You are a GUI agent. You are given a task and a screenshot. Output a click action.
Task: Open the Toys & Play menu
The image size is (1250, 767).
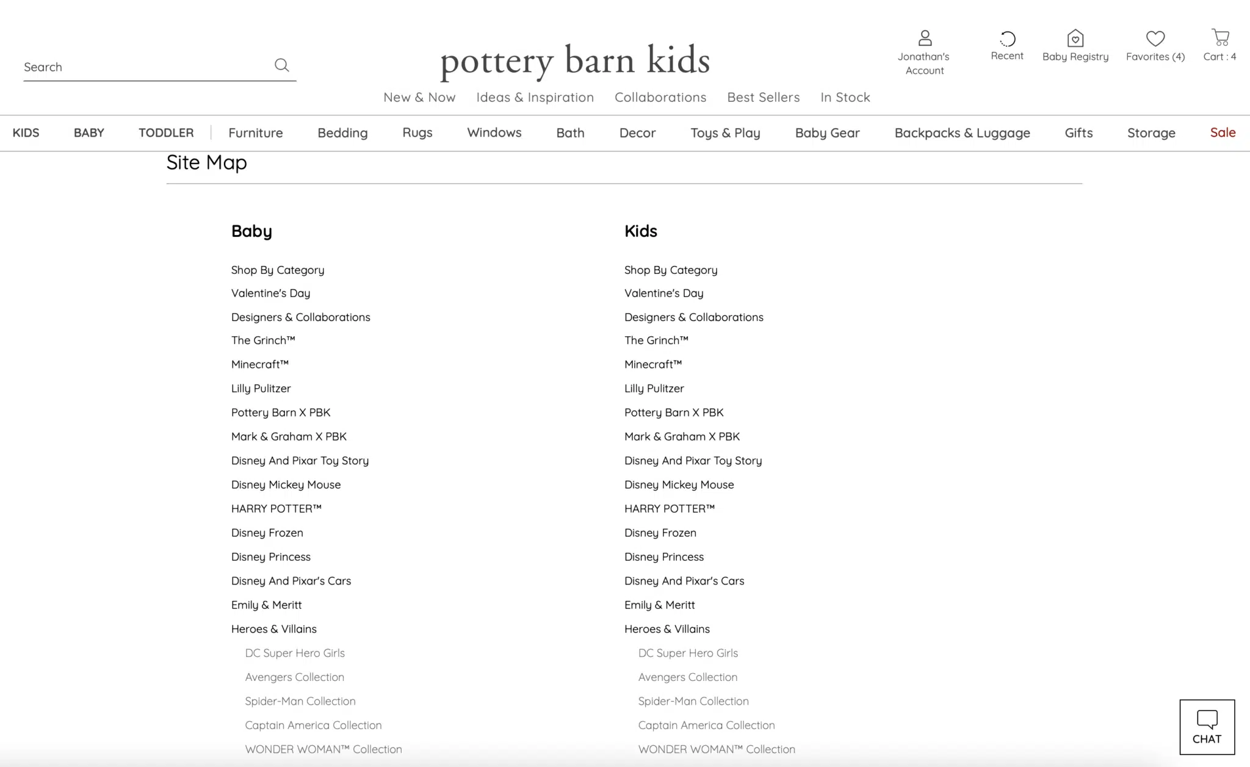(x=725, y=132)
